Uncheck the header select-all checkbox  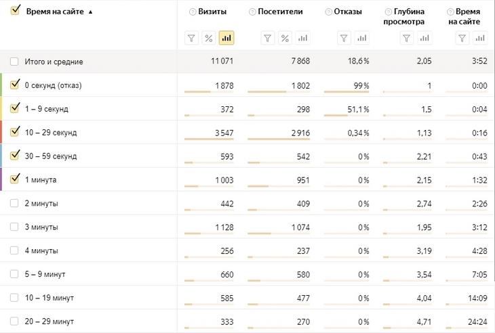(x=15, y=12)
